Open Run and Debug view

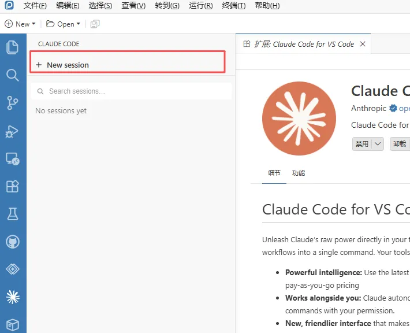[12, 131]
